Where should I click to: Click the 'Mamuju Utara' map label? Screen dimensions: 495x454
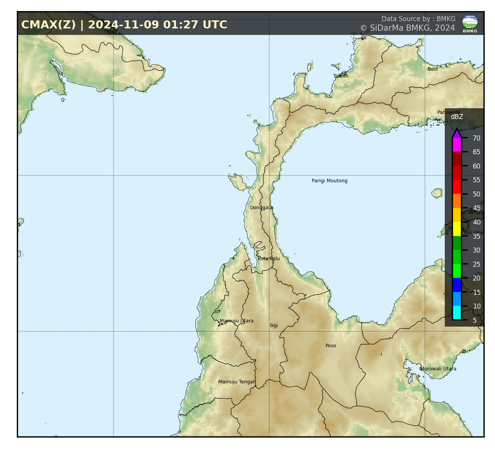[237, 321]
